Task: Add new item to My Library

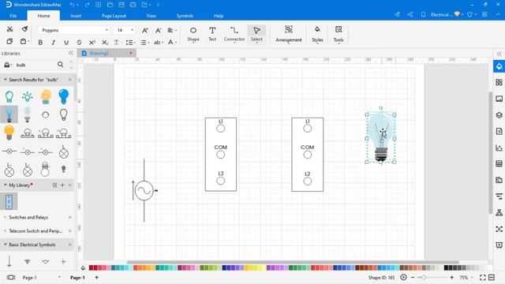Action: (62, 185)
